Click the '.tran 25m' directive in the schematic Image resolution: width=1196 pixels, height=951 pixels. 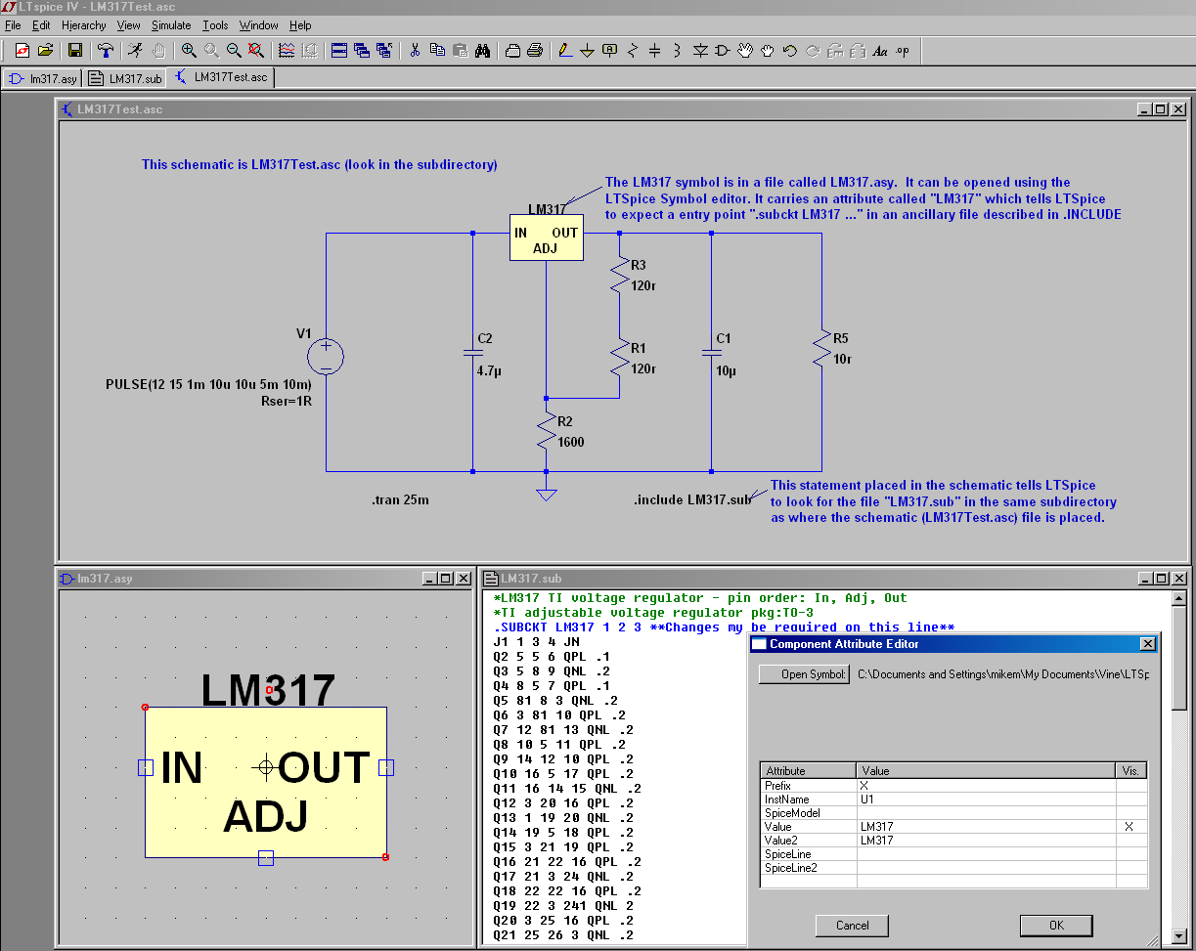[400, 500]
